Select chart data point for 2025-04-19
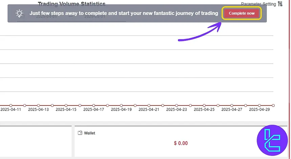This screenshot has height=159, width=291. [x=121, y=106]
